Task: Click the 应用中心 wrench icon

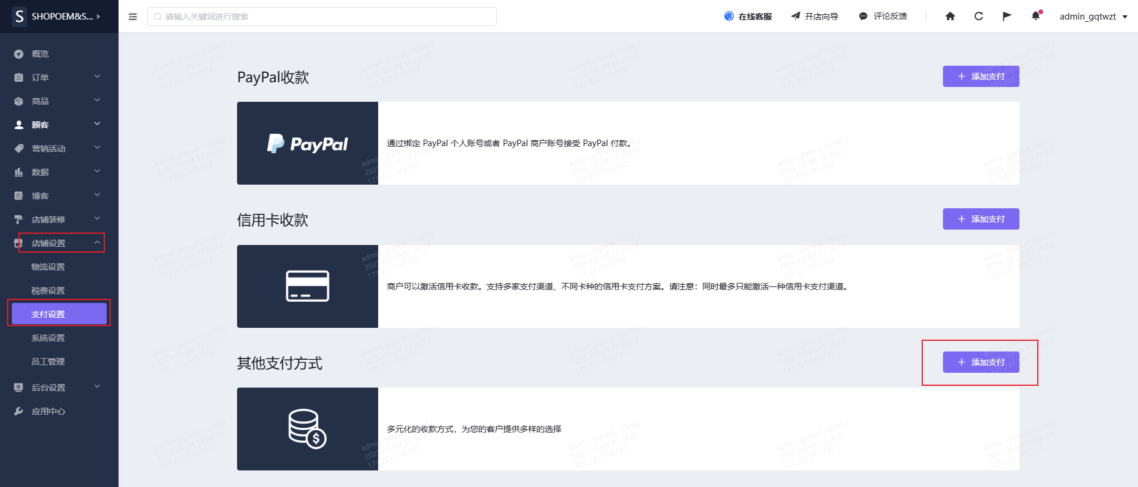Action: 19,411
